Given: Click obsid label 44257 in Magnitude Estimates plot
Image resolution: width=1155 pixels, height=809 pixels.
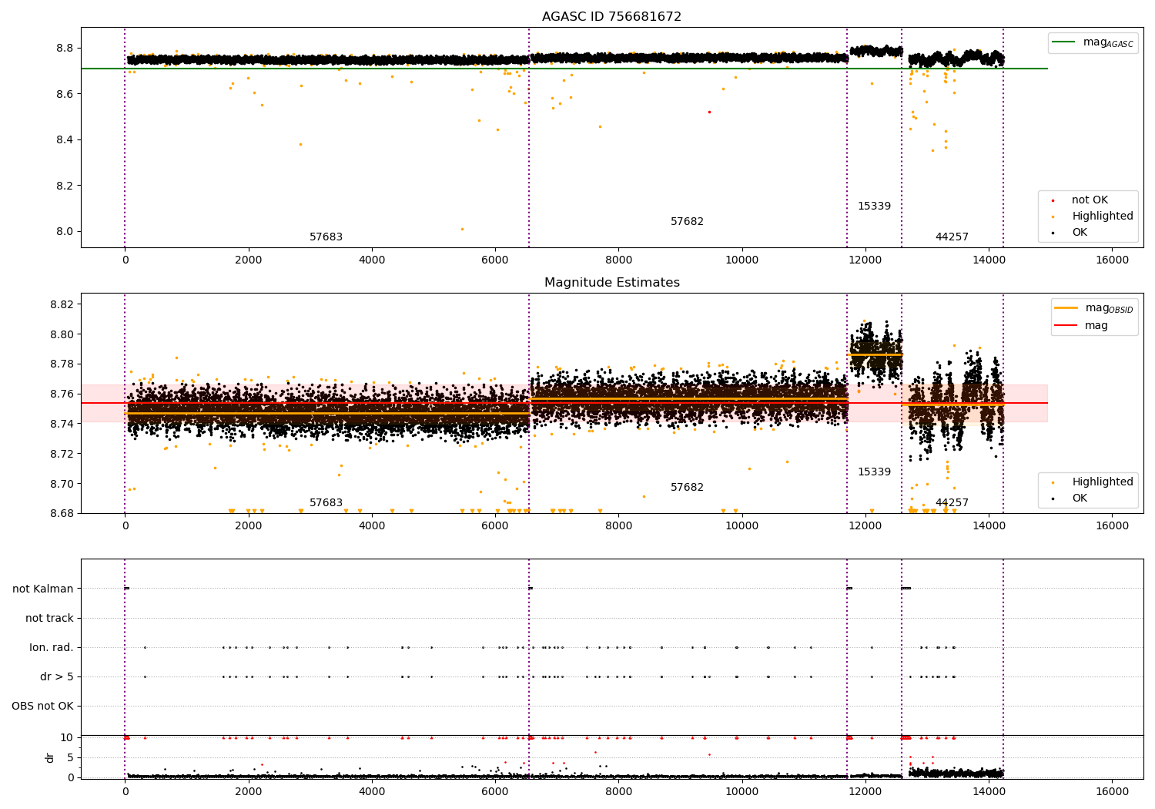Looking at the screenshot, I should click(952, 502).
